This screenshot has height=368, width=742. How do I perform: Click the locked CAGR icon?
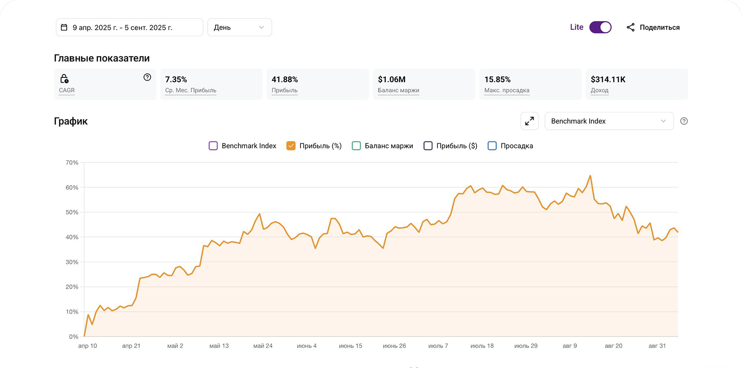(x=64, y=79)
